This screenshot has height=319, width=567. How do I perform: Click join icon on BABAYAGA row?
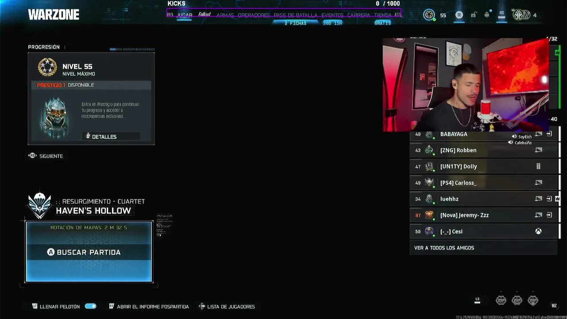click(549, 134)
